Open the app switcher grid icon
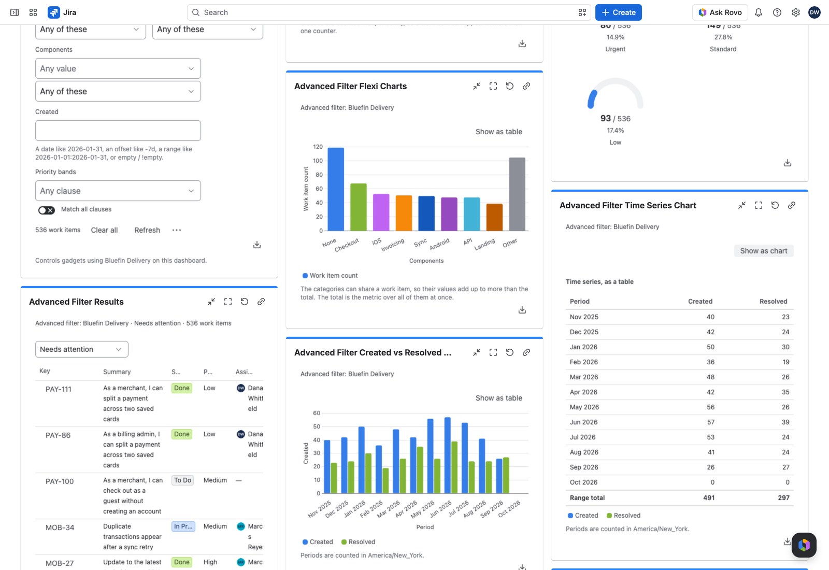Image resolution: width=829 pixels, height=570 pixels. point(33,12)
